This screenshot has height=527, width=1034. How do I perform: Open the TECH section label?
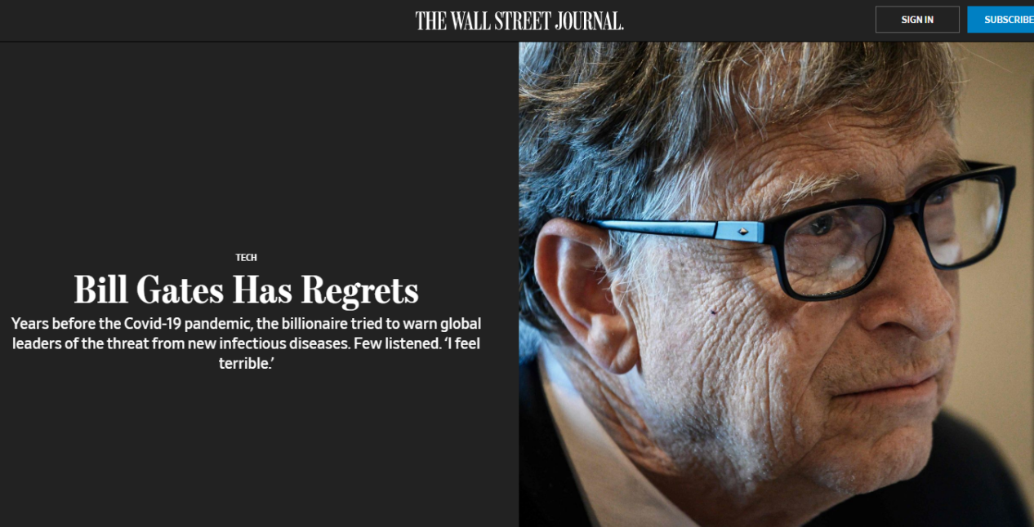[x=246, y=257]
